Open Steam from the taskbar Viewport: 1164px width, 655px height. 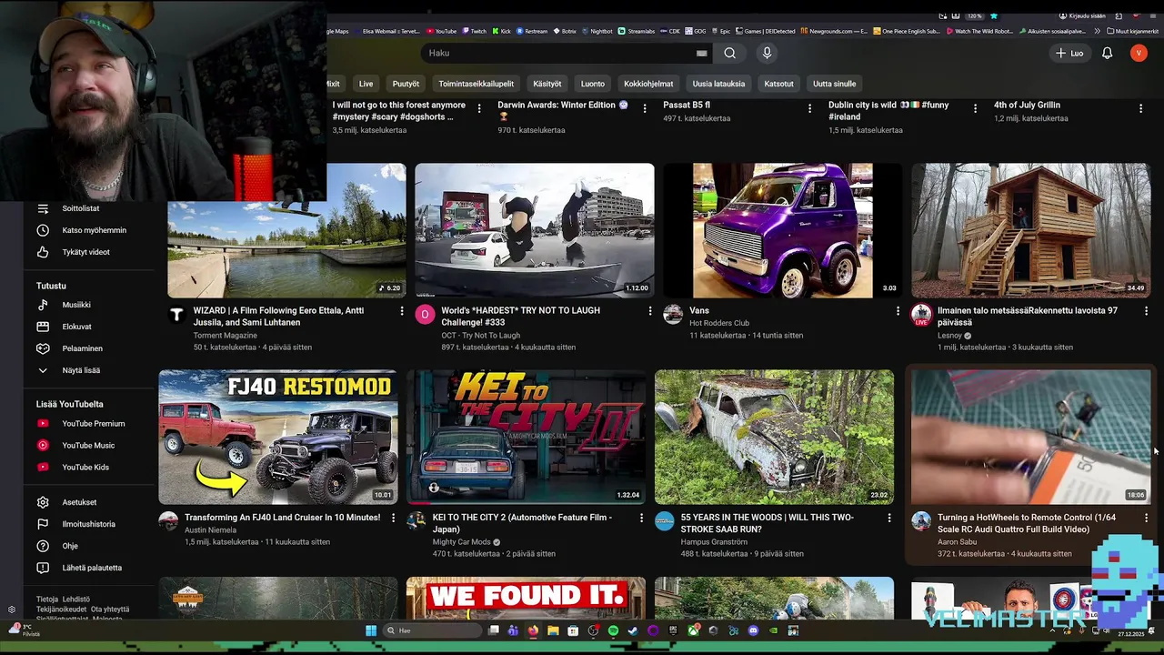633,630
